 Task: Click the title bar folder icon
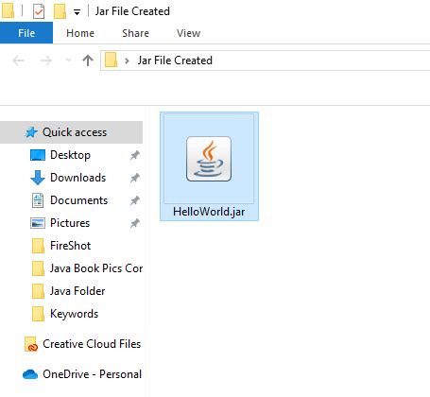pyautogui.click(x=8, y=10)
